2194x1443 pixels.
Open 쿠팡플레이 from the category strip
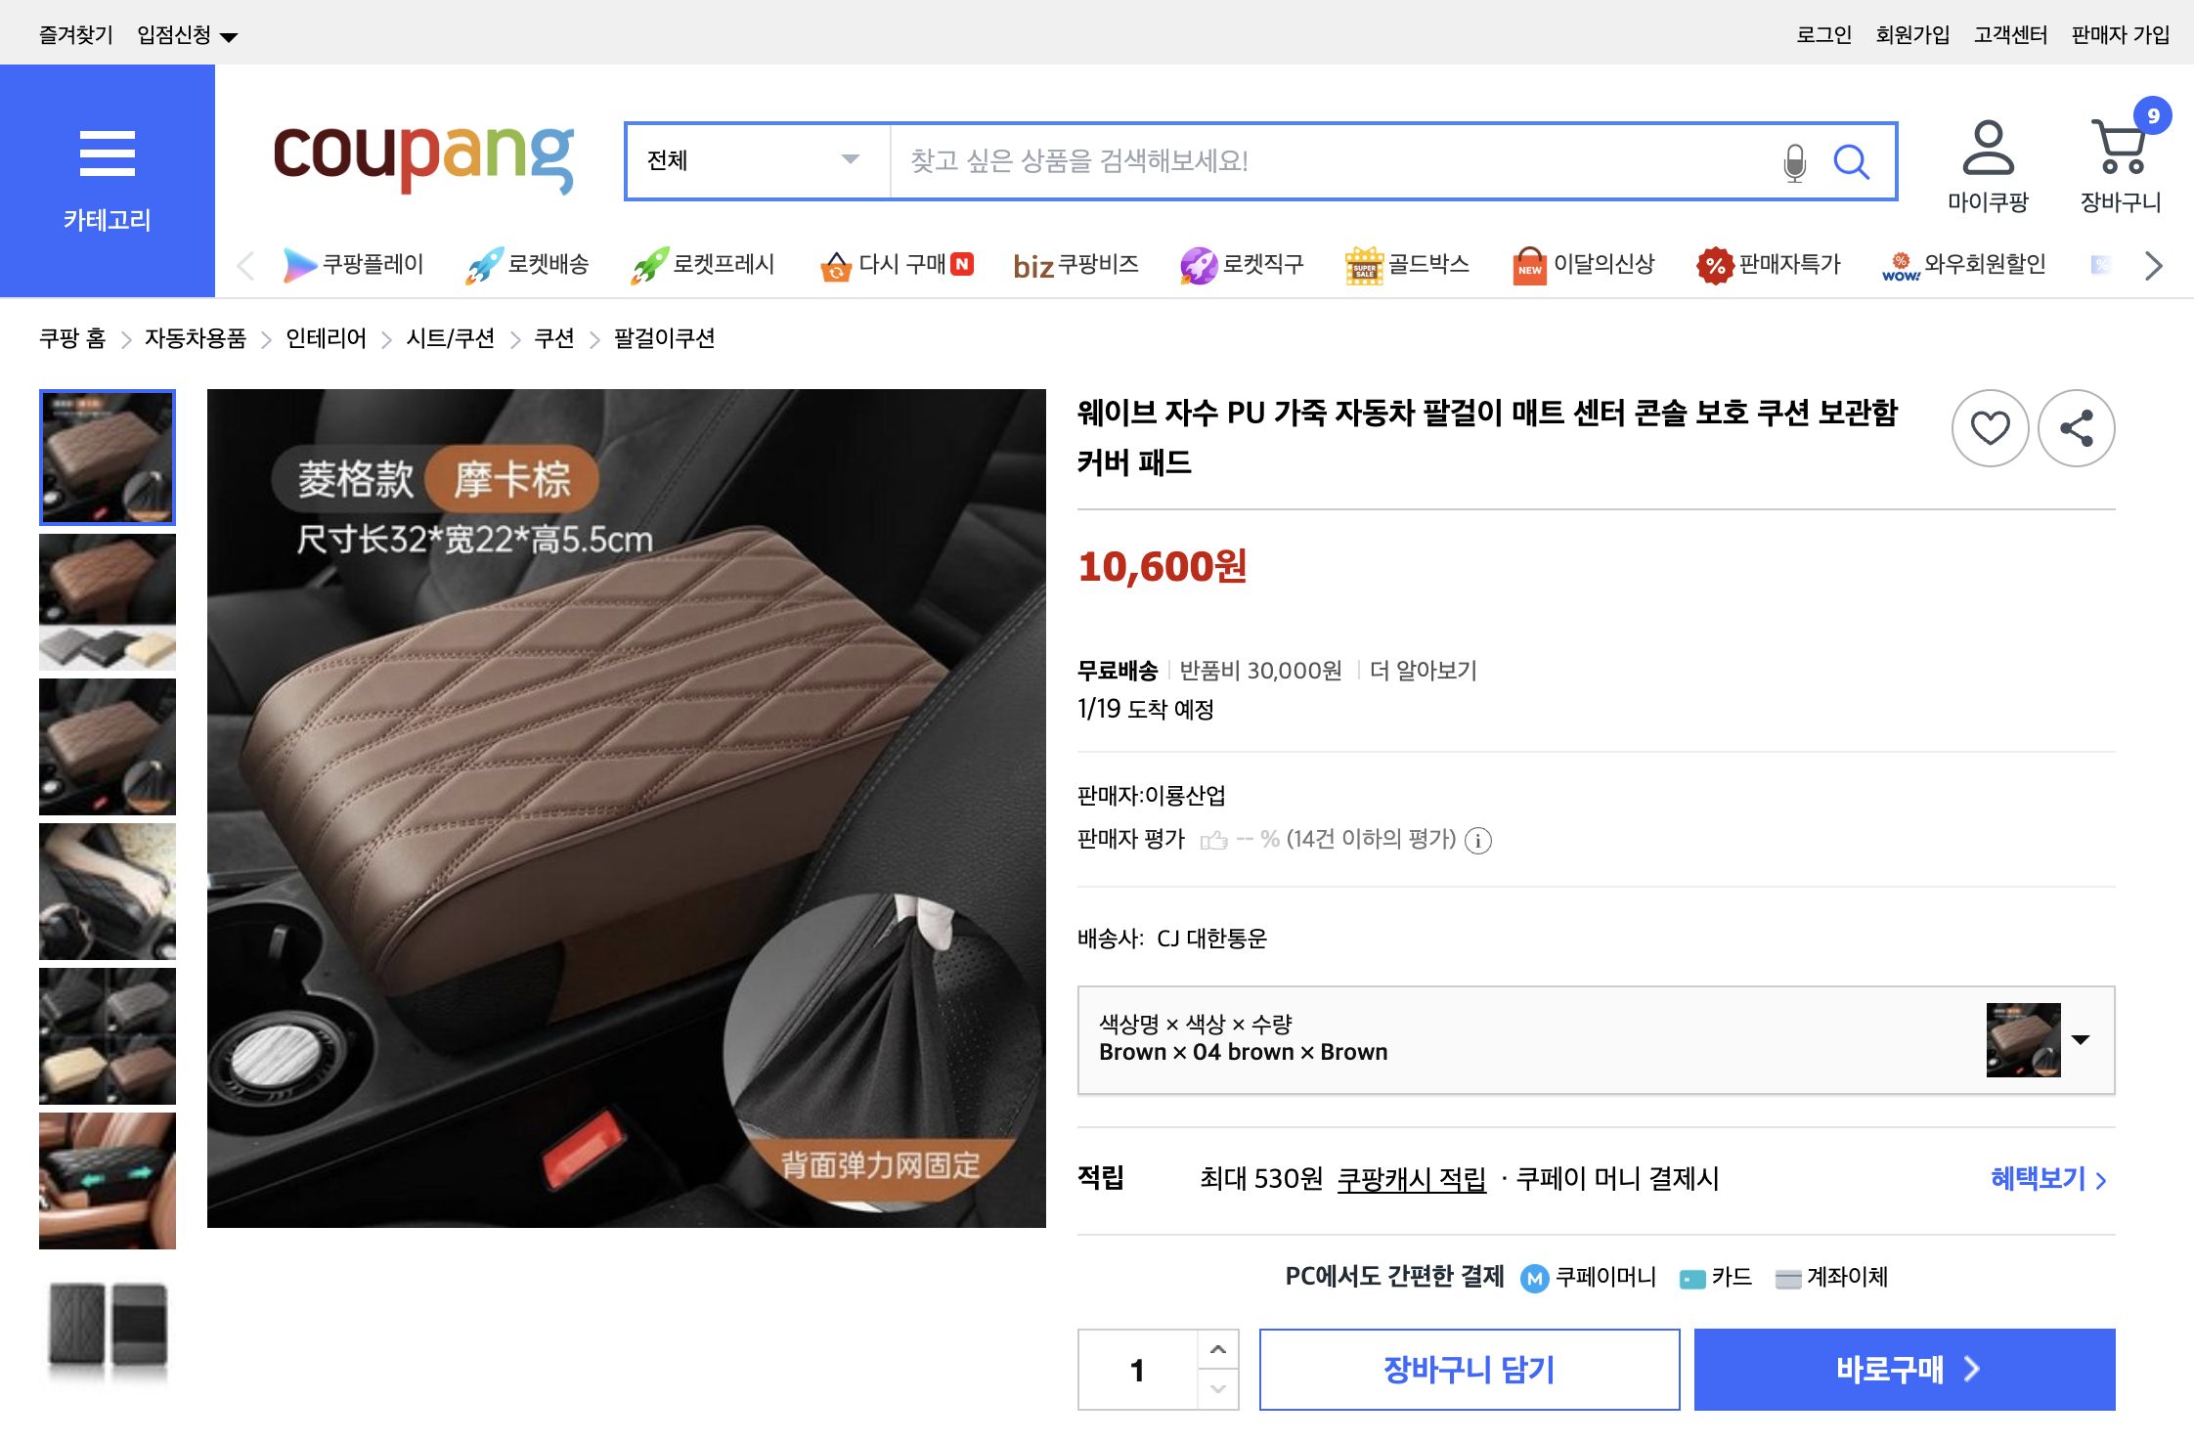pos(354,263)
